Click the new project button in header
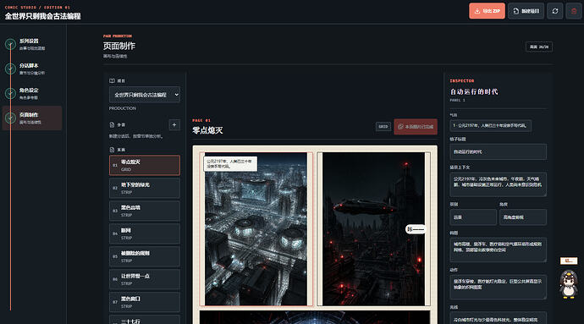This screenshot has height=324, width=584. click(526, 11)
